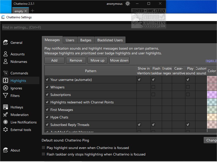
Task: Click the Change default sound button
Action: [x=210, y=140]
